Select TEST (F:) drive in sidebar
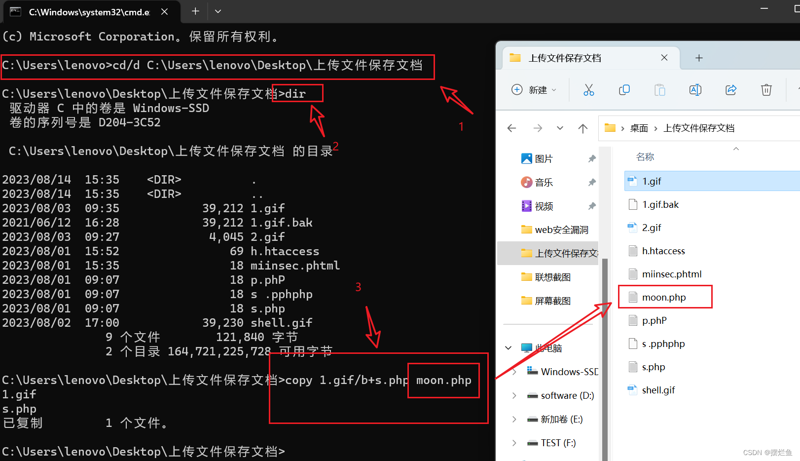 pyautogui.click(x=551, y=443)
